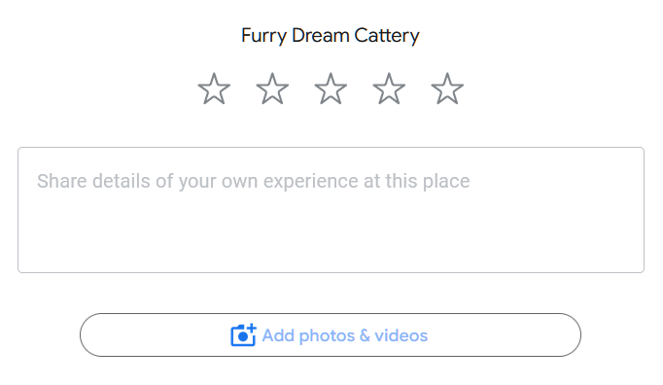Give Furry Dream Cattery five stars
The height and width of the screenshot is (385, 663).
pos(447,88)
